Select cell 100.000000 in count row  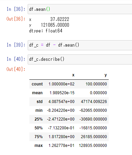click(x=96, y=84)
